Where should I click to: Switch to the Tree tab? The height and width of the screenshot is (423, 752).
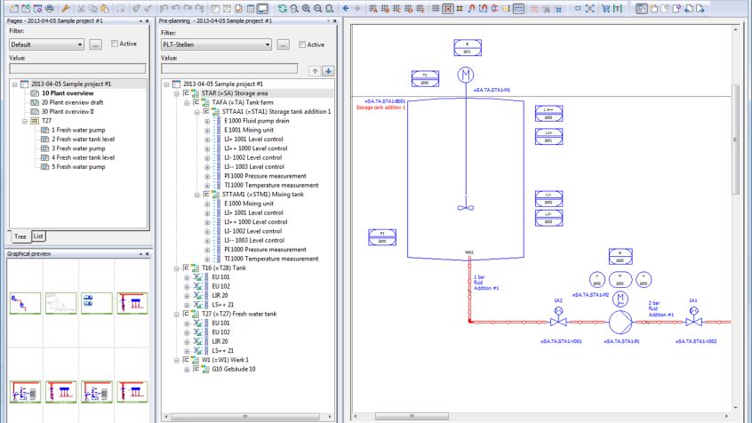tap(20, 236)
